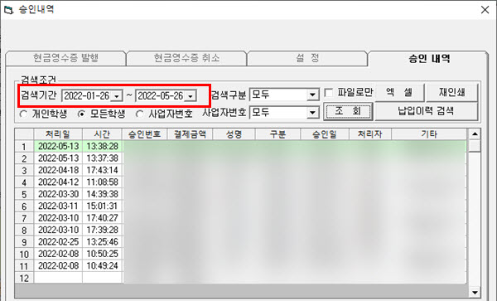Click the 시간 column header

click(102, 134)
